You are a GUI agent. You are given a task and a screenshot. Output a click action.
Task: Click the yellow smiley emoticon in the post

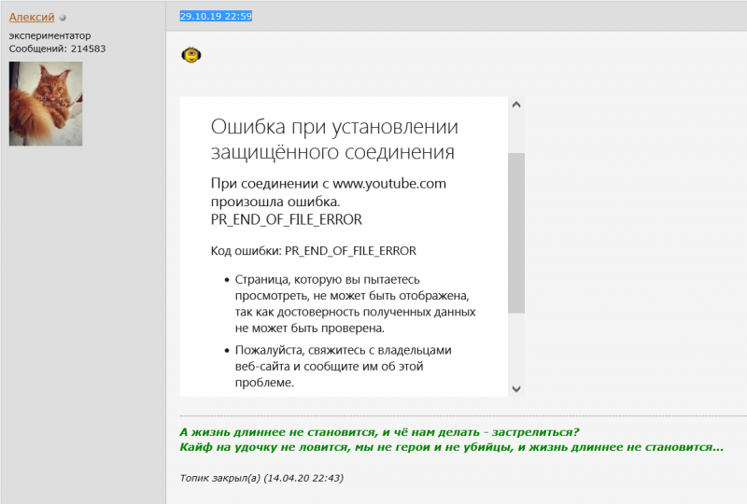pos(191,55)
